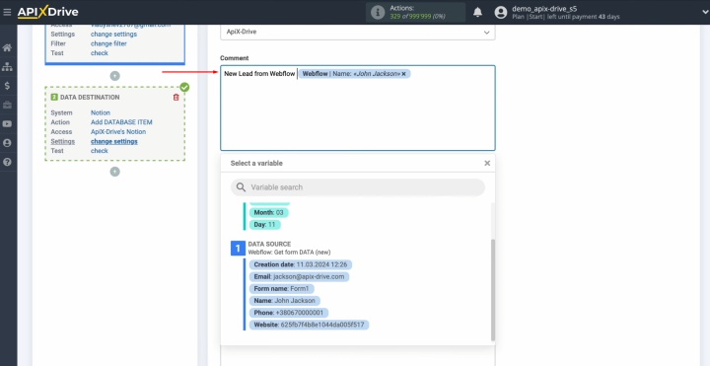This screenshot has width=710, height=366.
Task: Click the DATA DESTINATION heading
Action: coord(90,98)
